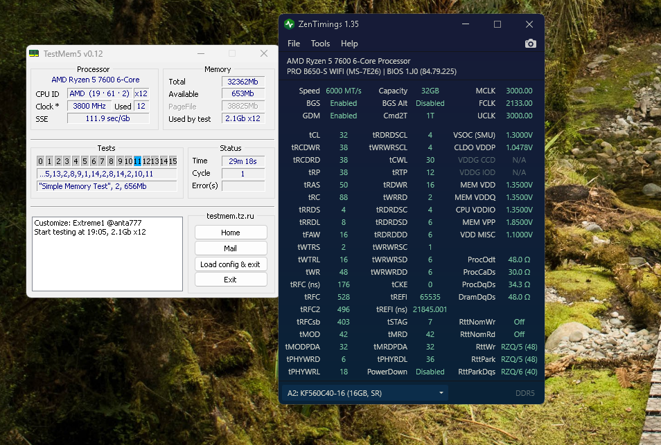Image resolution: width=661 pixels, height=445 pixels.
Task: Click the Load config & exit button
Action: tap(230, 264)
